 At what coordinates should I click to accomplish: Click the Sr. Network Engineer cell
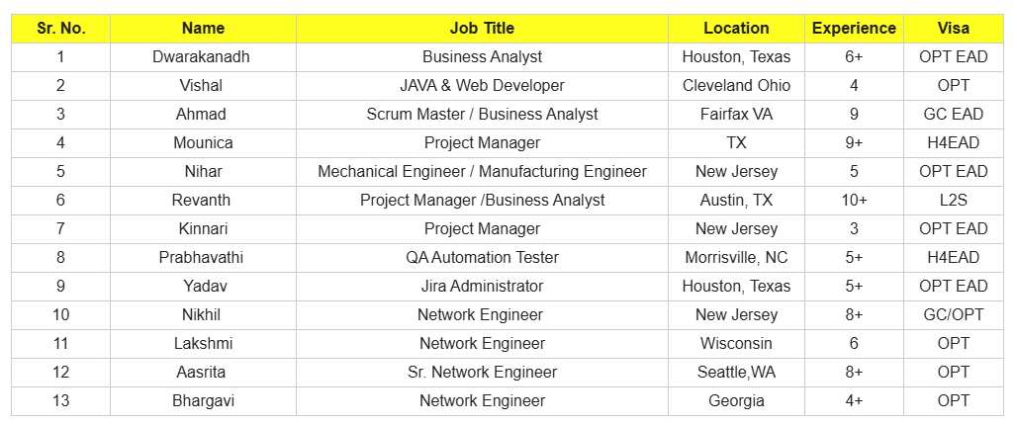482,373
